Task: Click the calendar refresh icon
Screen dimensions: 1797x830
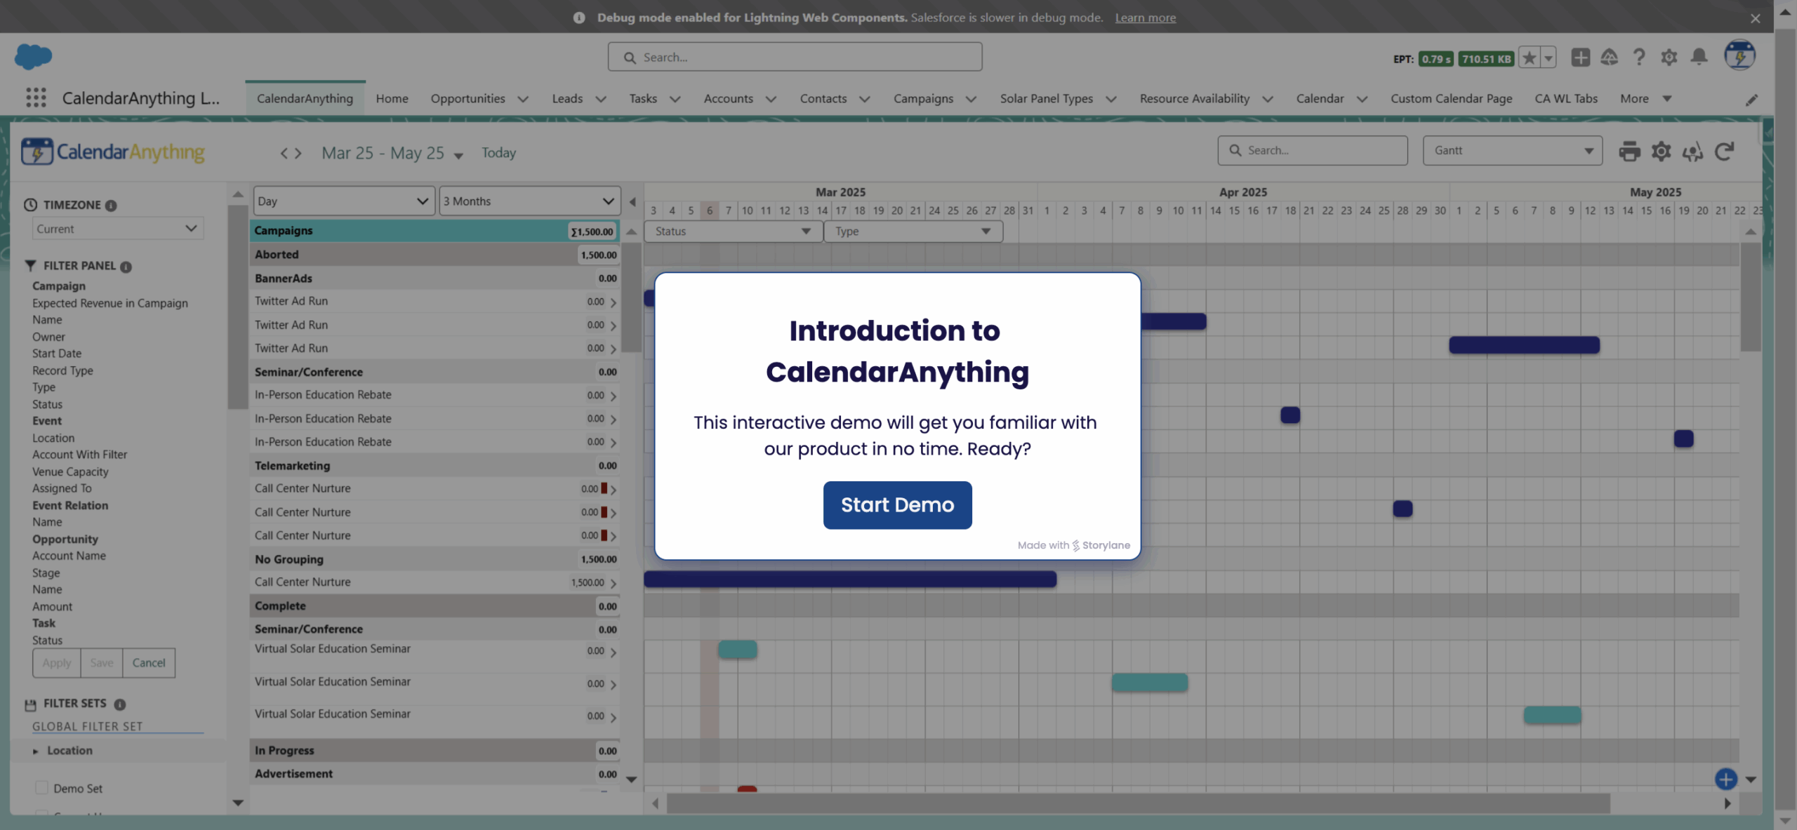Action: pos(1724,151)
